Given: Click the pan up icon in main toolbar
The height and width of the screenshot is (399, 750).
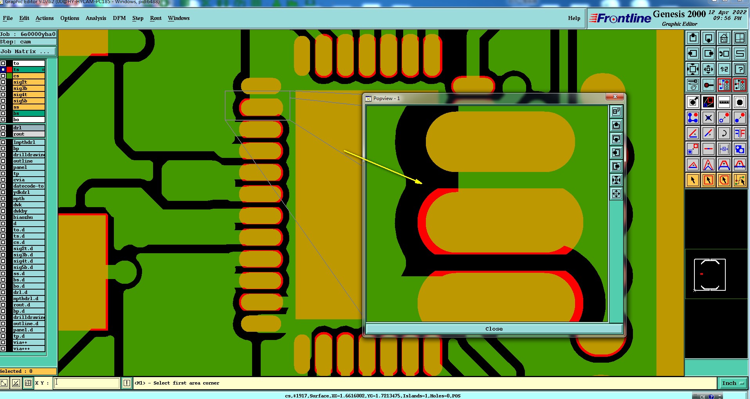Looking at the screenshot, I should tap(693, 38).
